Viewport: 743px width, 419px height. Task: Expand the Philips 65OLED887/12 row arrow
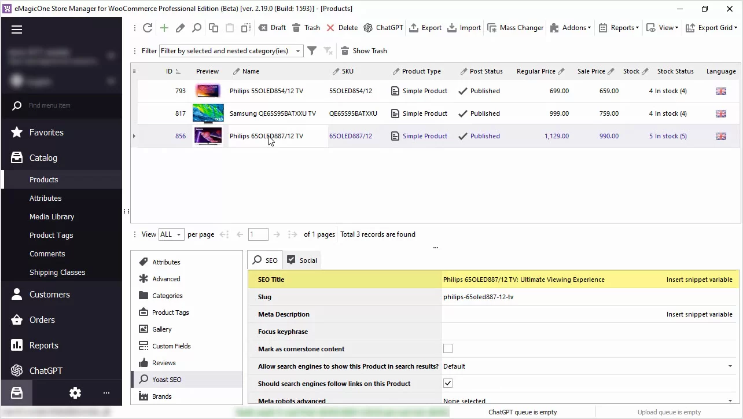[x=134, y=136]
